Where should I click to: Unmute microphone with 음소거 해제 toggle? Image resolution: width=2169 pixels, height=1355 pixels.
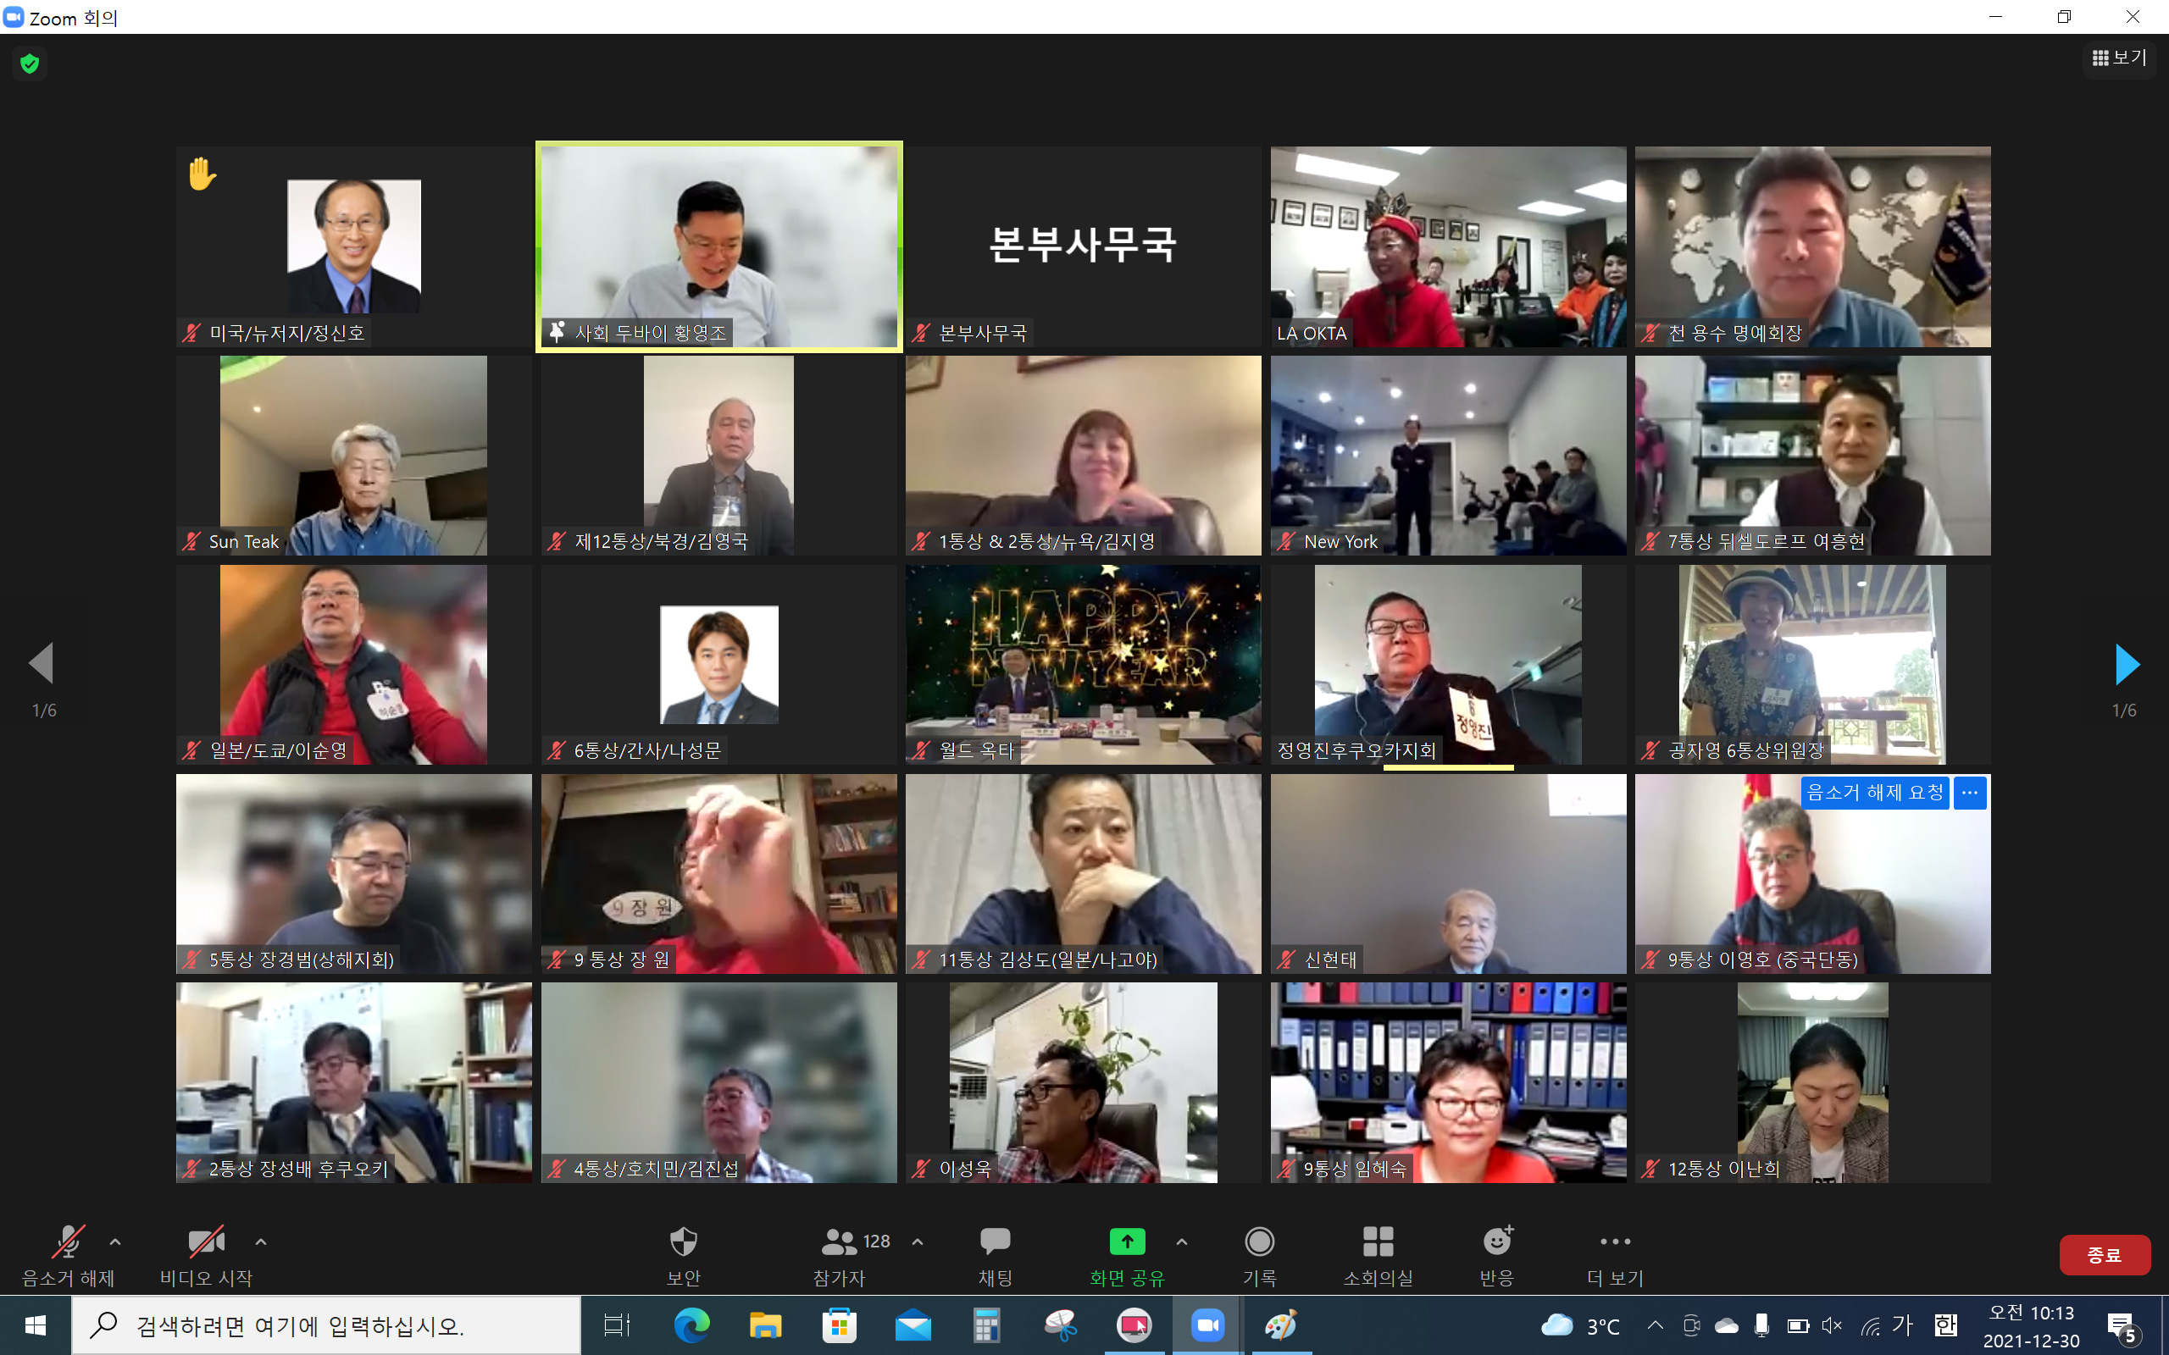68,1242
